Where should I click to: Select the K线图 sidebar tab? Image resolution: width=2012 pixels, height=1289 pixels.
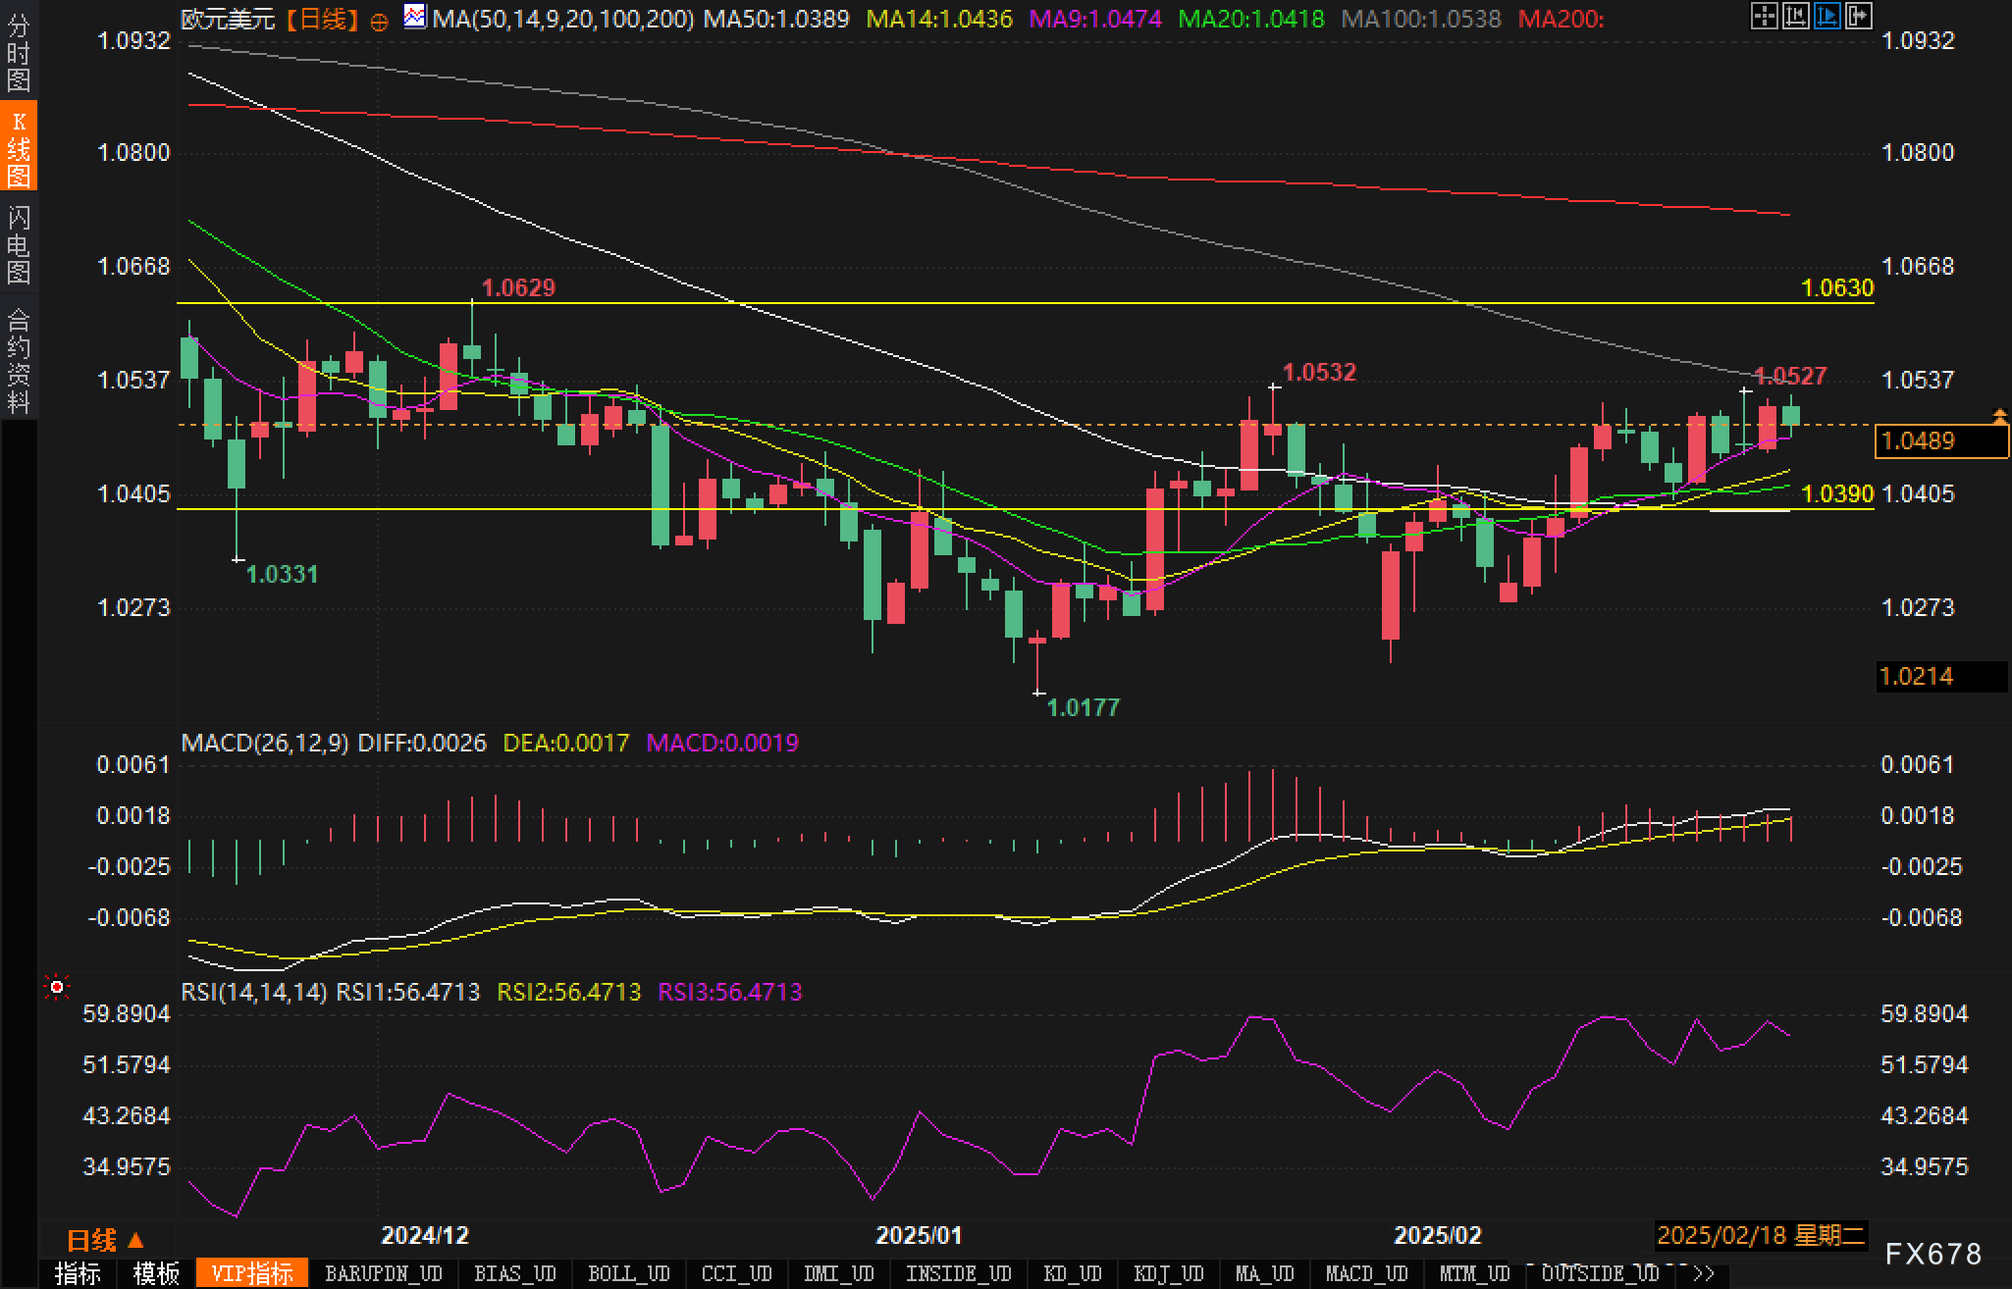click(x=19, y=147)
